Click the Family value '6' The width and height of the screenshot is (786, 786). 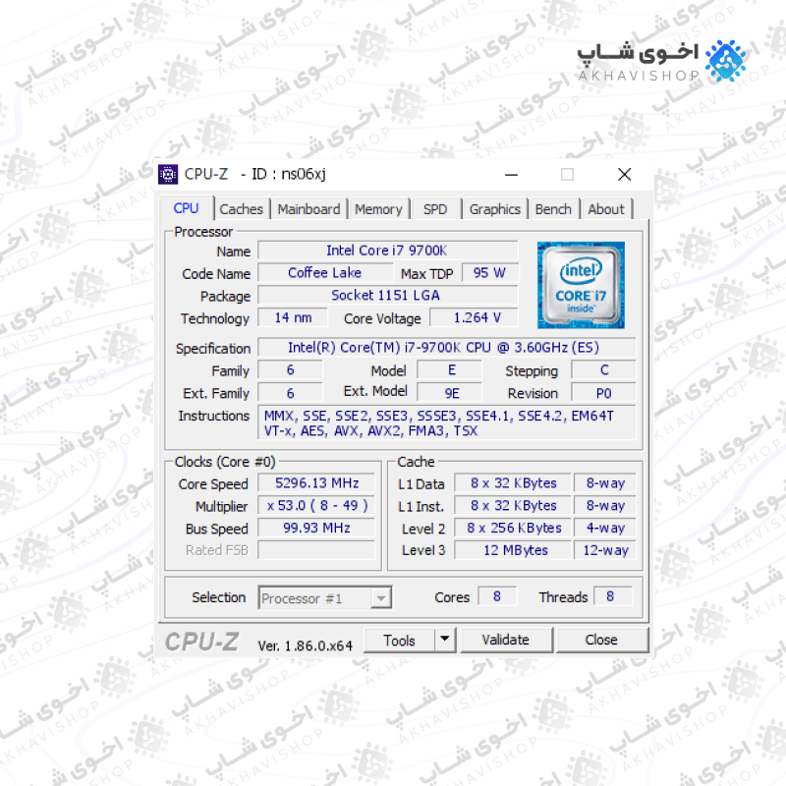[290, 370]
